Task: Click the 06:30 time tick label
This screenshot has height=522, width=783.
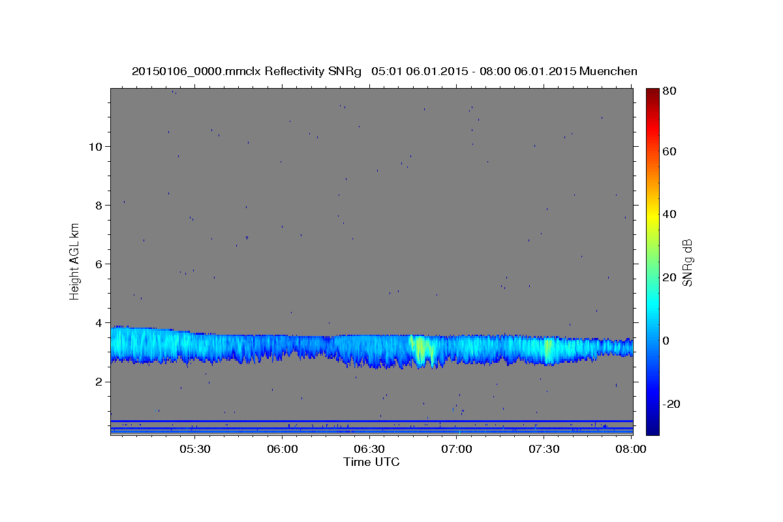Action: [x=369, y=449]
